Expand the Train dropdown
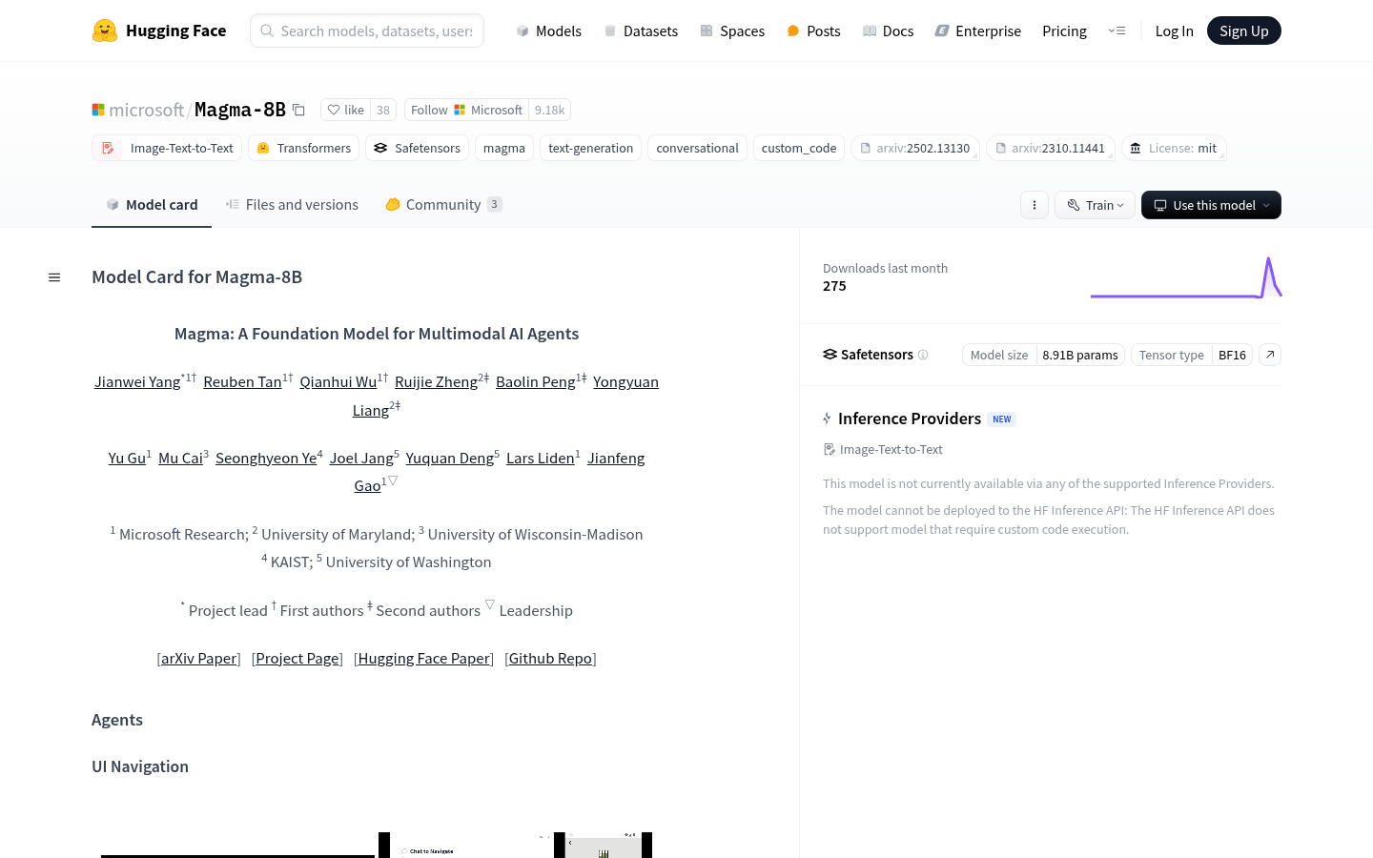The height and width of the screenshot is (858, 1373). pyautogui.click(x=1095, y=205)
